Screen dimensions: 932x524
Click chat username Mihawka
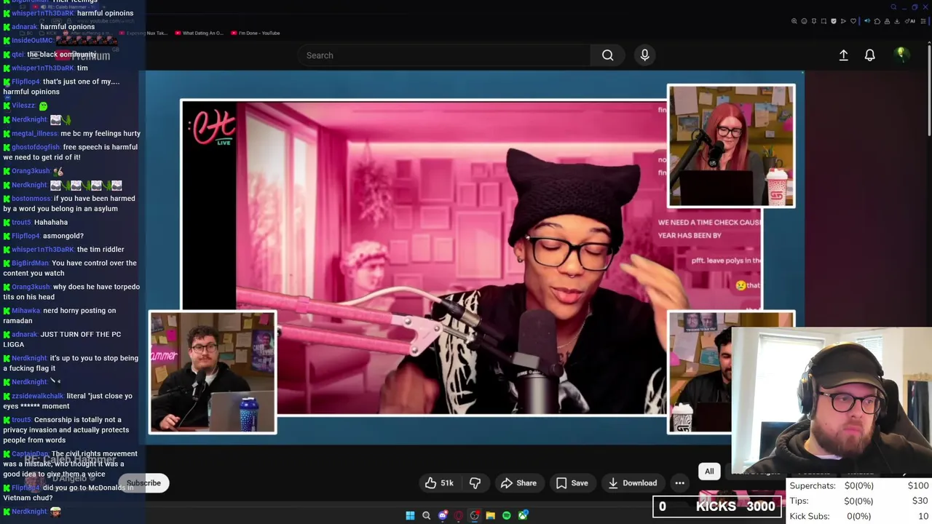[26, 311]
